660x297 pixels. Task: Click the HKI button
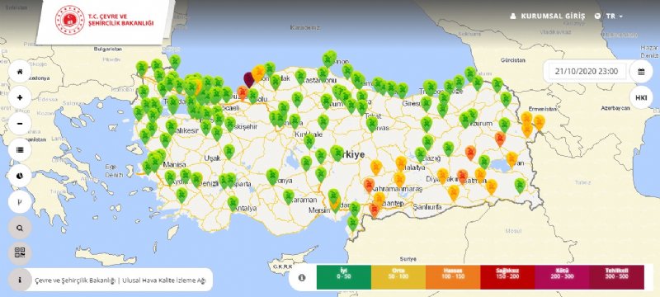point(641,97)
